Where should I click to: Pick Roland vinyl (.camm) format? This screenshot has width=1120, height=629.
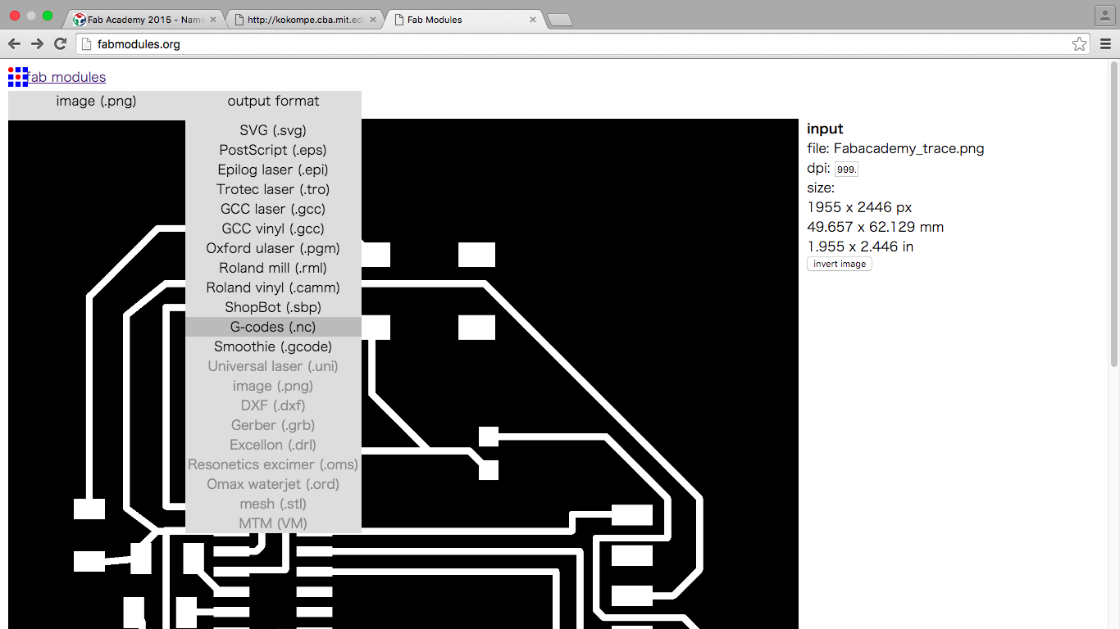pyautogui.click(x=273, y=287)
